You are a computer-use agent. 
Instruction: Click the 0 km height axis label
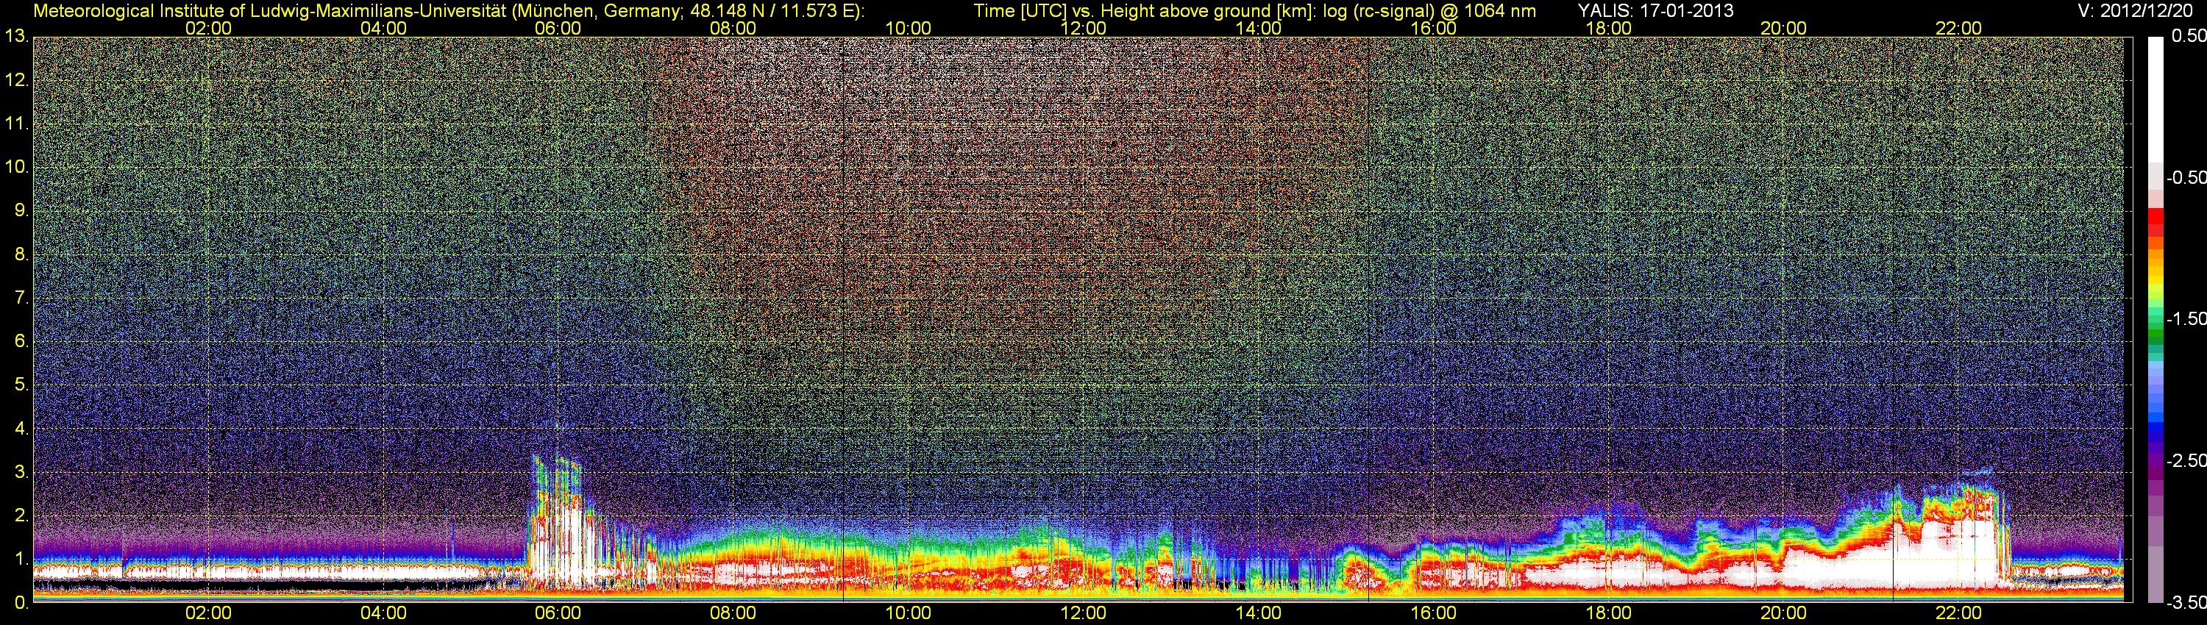21,603
